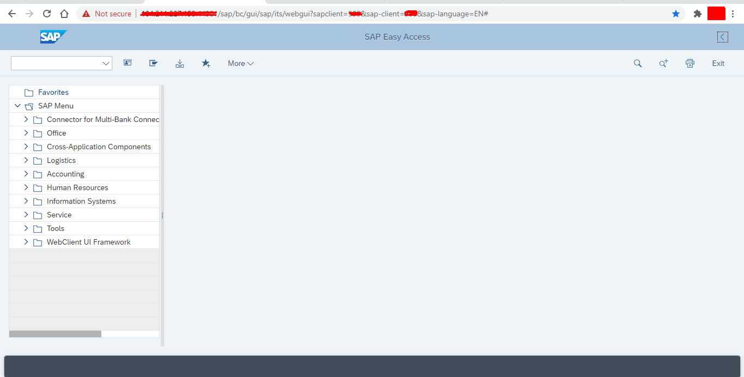This screenshot has width=744, height=377.
Task: Open the command field dropdown arrow
Action: pyautogui.click(x=106, y=63)
